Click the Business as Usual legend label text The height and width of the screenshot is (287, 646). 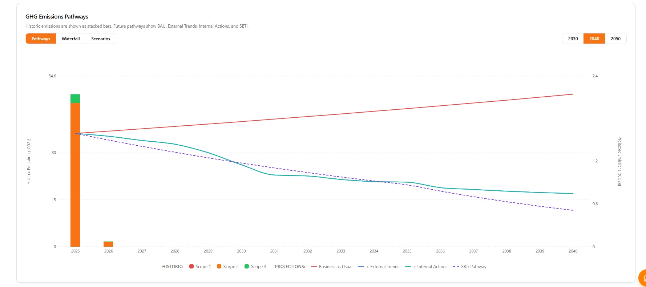tap(335, 266)
